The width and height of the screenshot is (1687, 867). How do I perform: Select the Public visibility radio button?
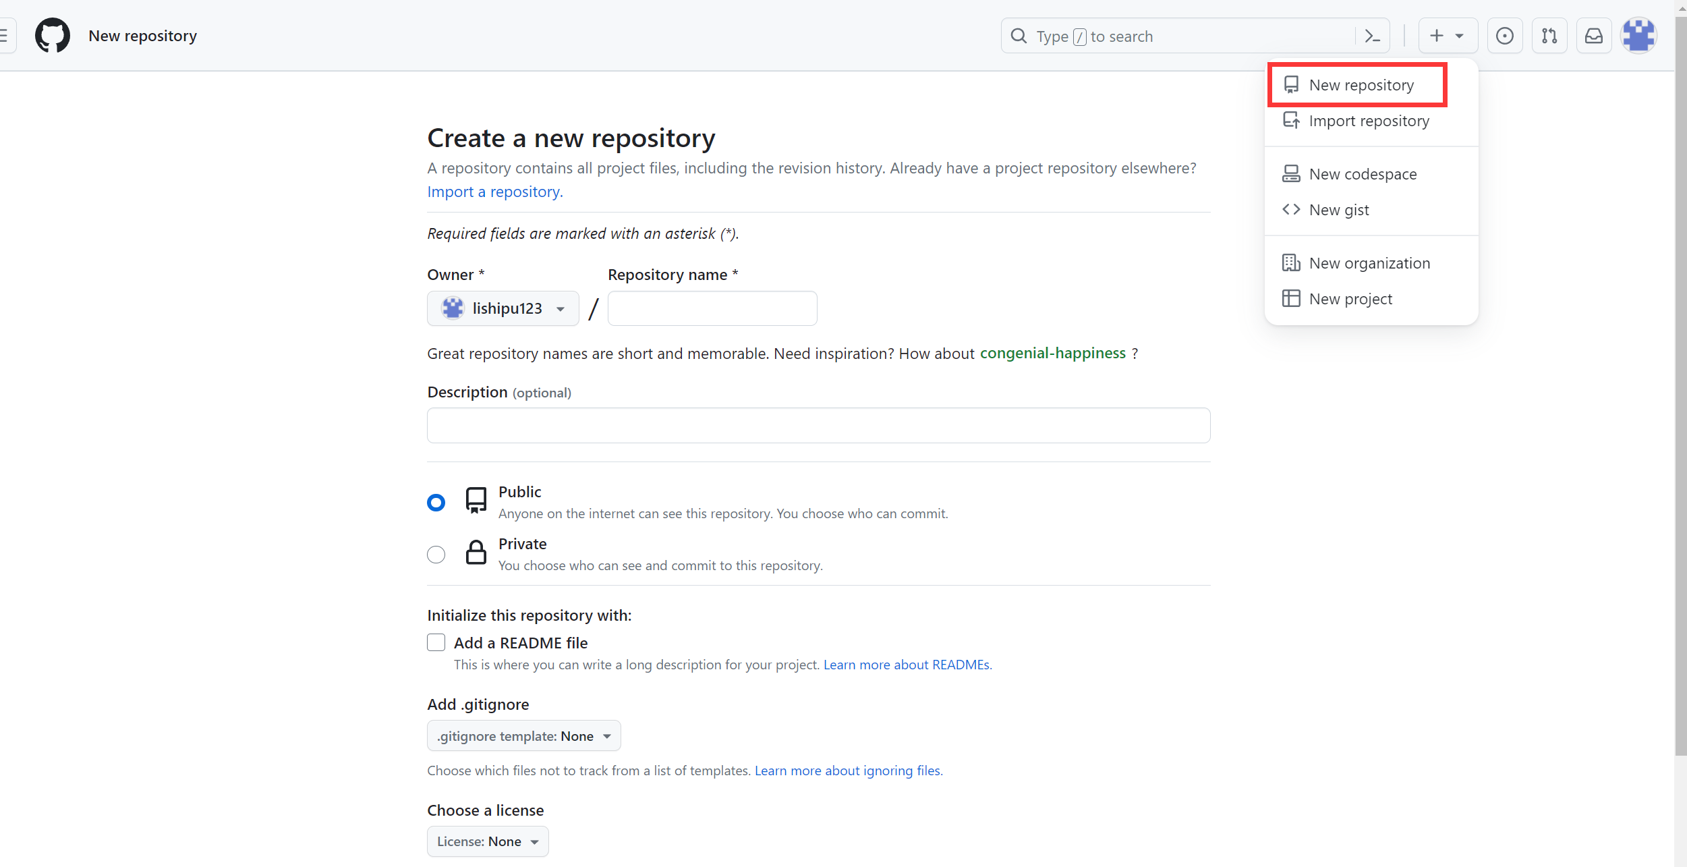coord(436,503)
